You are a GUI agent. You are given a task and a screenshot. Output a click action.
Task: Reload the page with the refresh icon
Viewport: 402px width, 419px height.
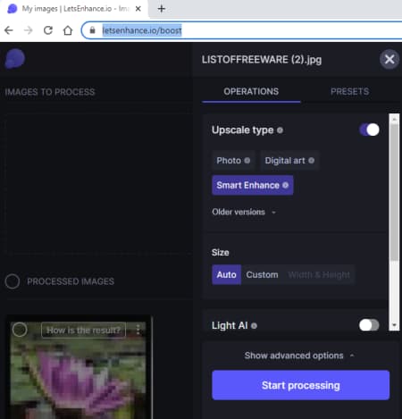coord(48,30)
